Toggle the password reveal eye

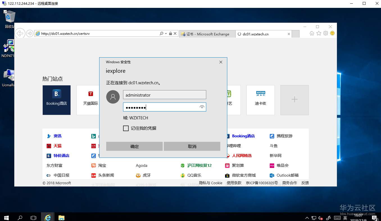[x=202, y=107]
